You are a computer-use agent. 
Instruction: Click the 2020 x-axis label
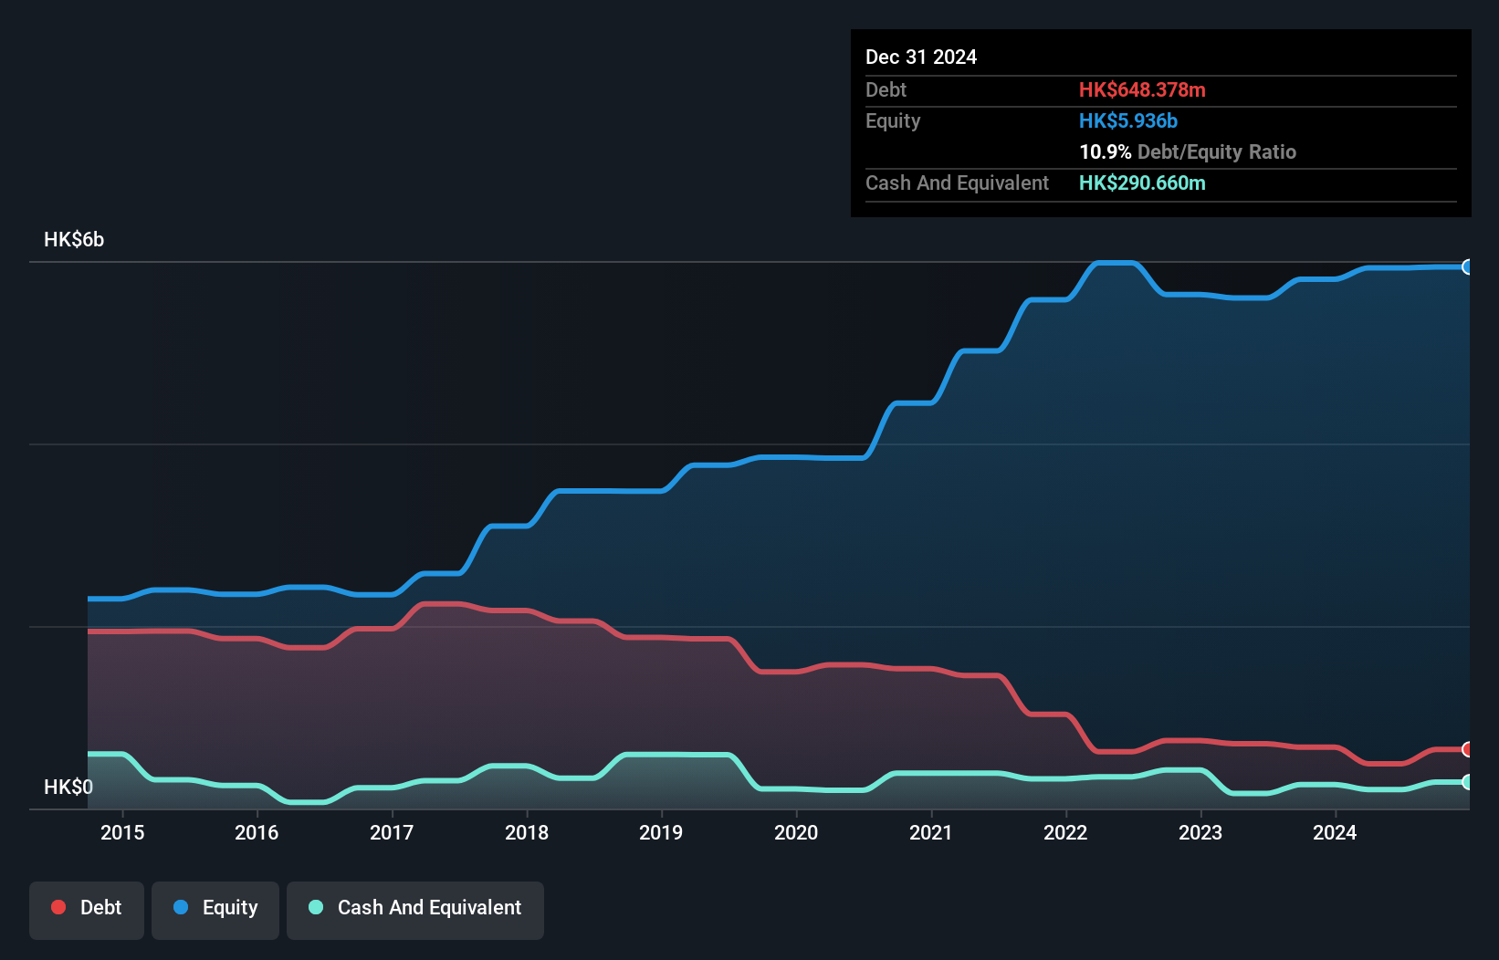[796, 832]
